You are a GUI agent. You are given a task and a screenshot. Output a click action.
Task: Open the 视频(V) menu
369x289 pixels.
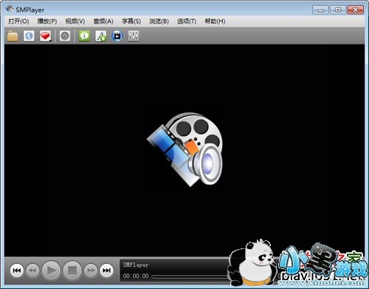click(75, 21)
